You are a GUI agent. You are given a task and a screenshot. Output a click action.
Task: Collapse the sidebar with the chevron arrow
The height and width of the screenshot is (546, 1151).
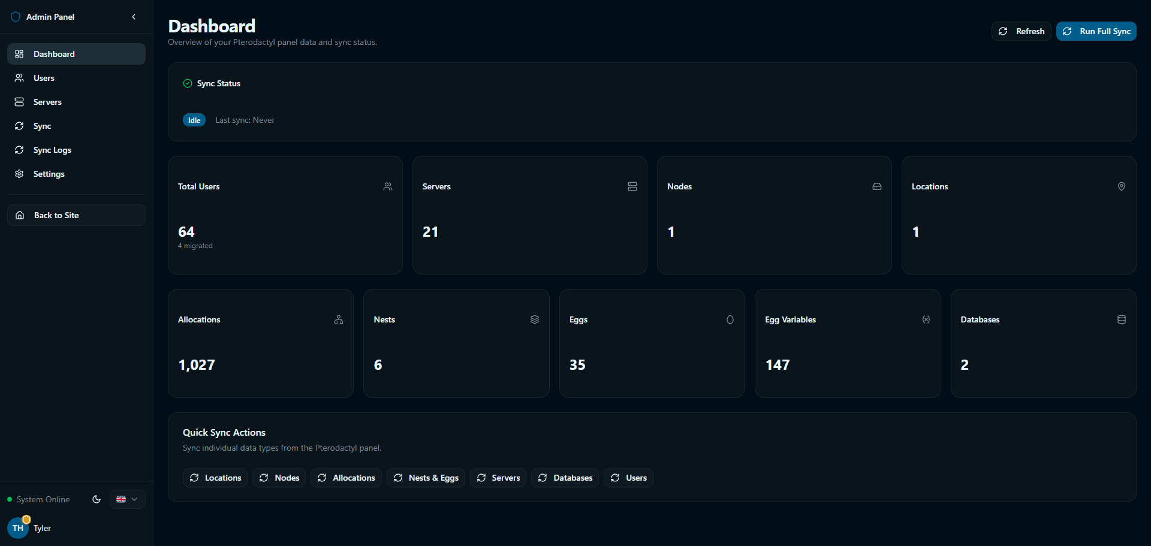(134, 17)
